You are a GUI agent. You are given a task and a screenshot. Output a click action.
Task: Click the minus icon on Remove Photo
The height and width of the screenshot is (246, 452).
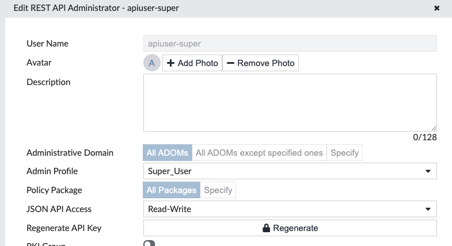point(230,63)
